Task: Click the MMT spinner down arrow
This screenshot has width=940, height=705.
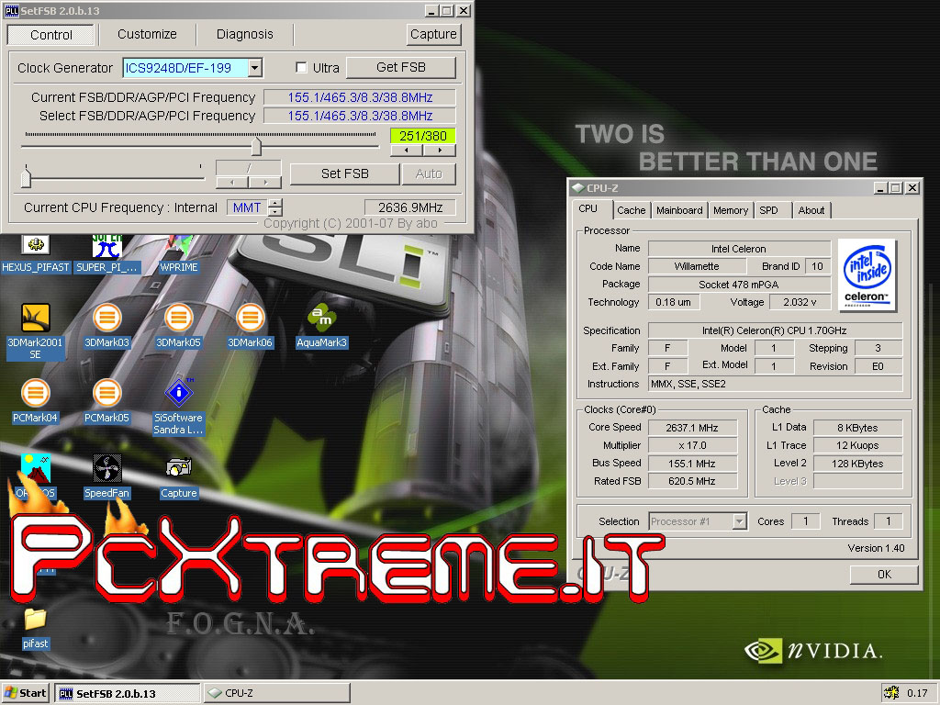Action: coord(275,212)
